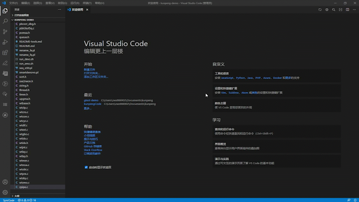Click the Vim keymap link
Screen dimensions: 359x202
[x=223, y=93]
